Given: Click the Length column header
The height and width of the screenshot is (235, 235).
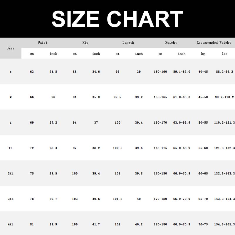Looking at the screenshot, I should [128, 43].
